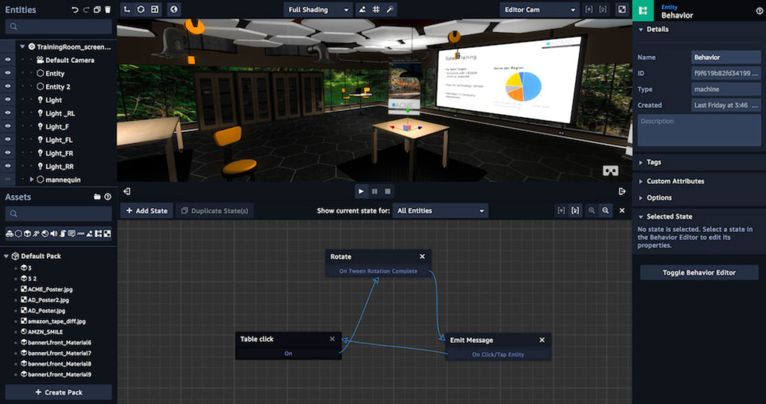Viewport: 766px width, 404px height.
Task: Open the Full Shading dropdown
Action: (x=317, y=10)
